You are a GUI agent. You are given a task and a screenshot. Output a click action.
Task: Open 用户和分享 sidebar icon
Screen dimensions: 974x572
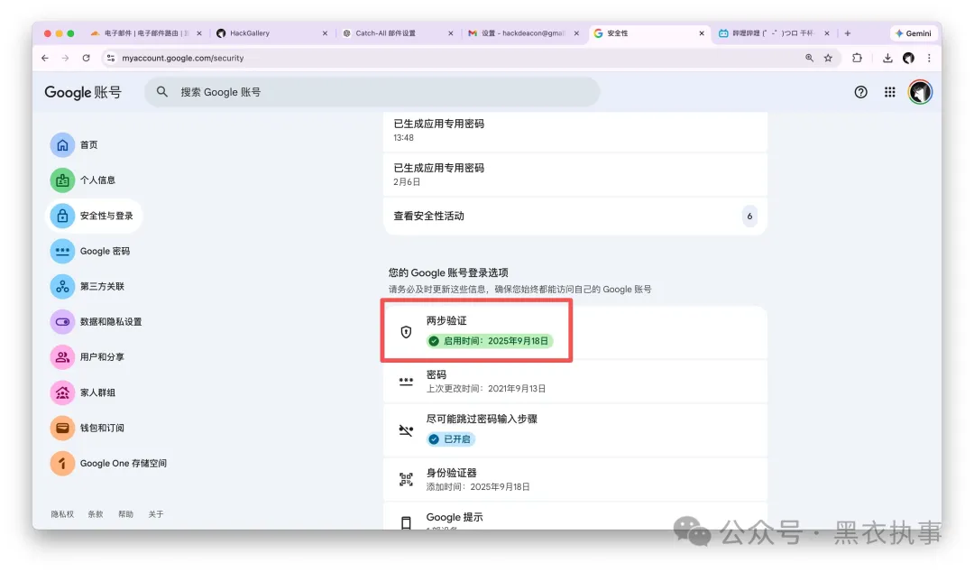pos(62,357)
